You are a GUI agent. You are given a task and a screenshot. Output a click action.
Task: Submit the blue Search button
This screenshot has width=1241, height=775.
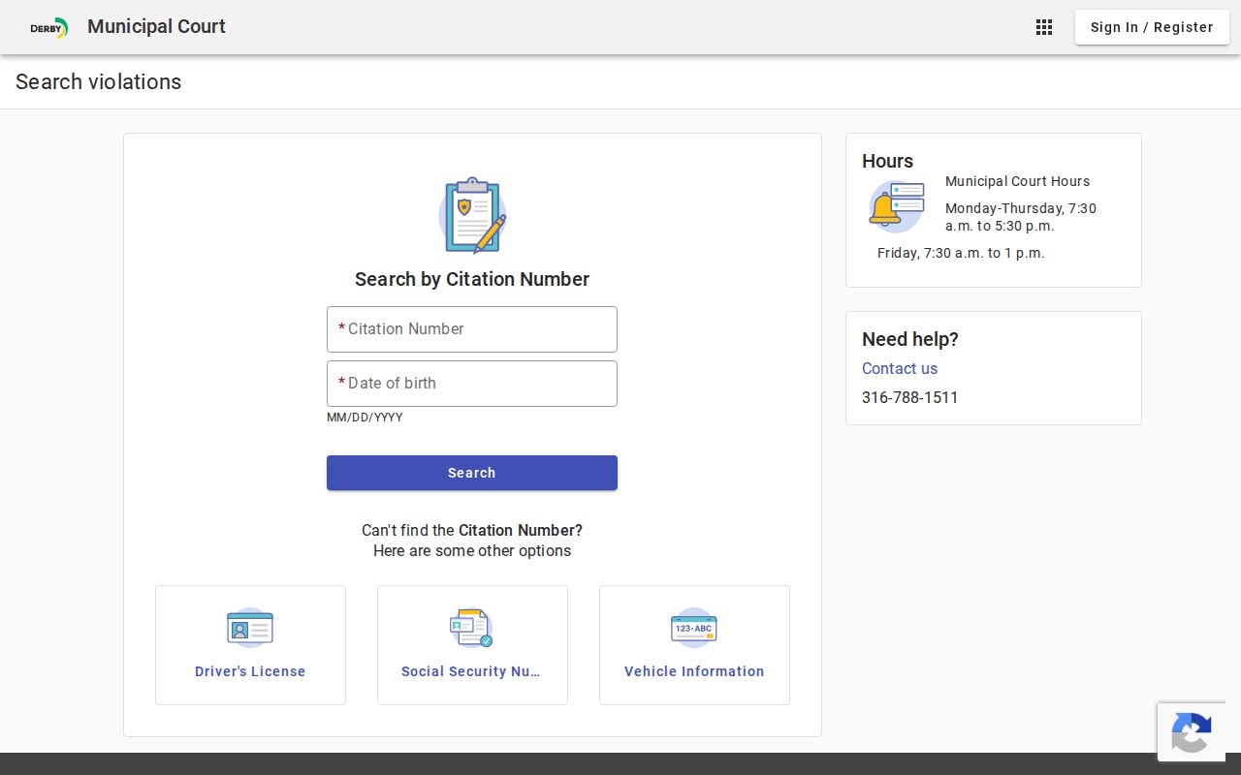[472, 473]
